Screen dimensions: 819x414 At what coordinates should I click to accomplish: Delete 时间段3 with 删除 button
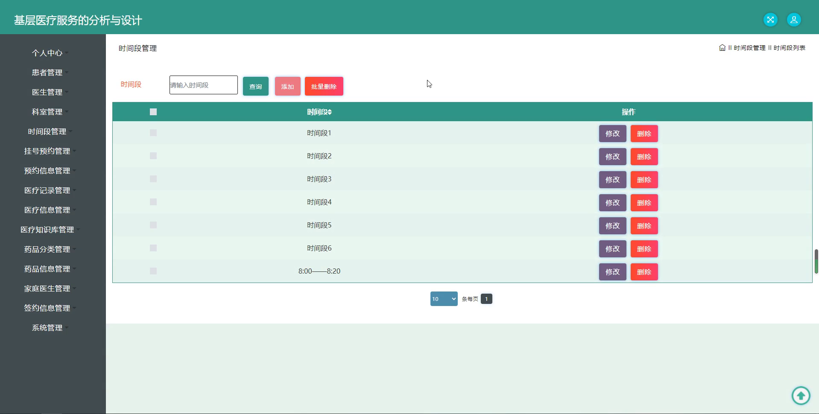click(x=644, y=180)
